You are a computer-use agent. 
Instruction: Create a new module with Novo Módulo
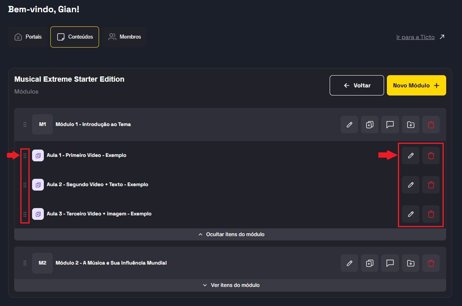coord(416,85)
